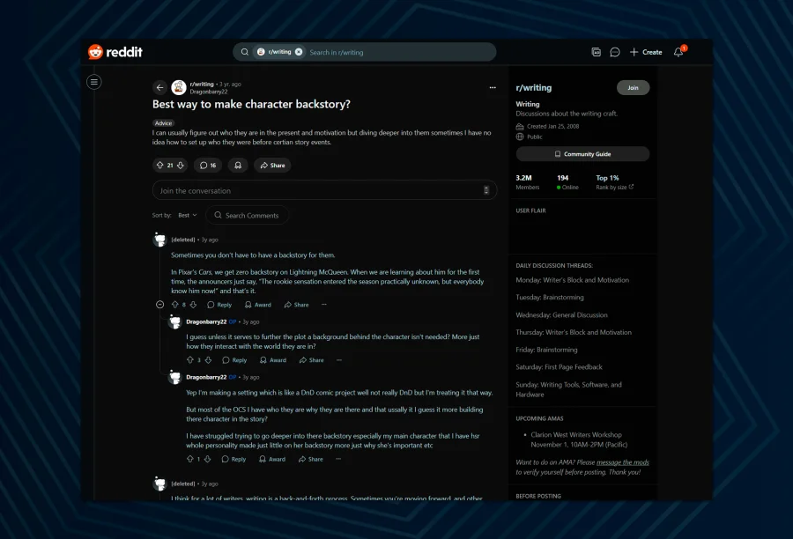The width and height of the screenshot is (793, 539).
Task: Open the Sort by Best dropdown
Action: pyautogui.click(x=188, y=215)
